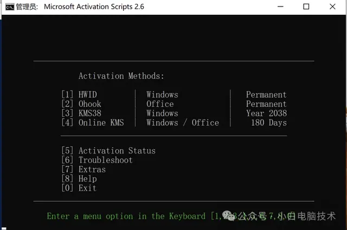Click the 'Activation Methods:' heading
The width and height of the screenshot is (347, 230).
121,76
